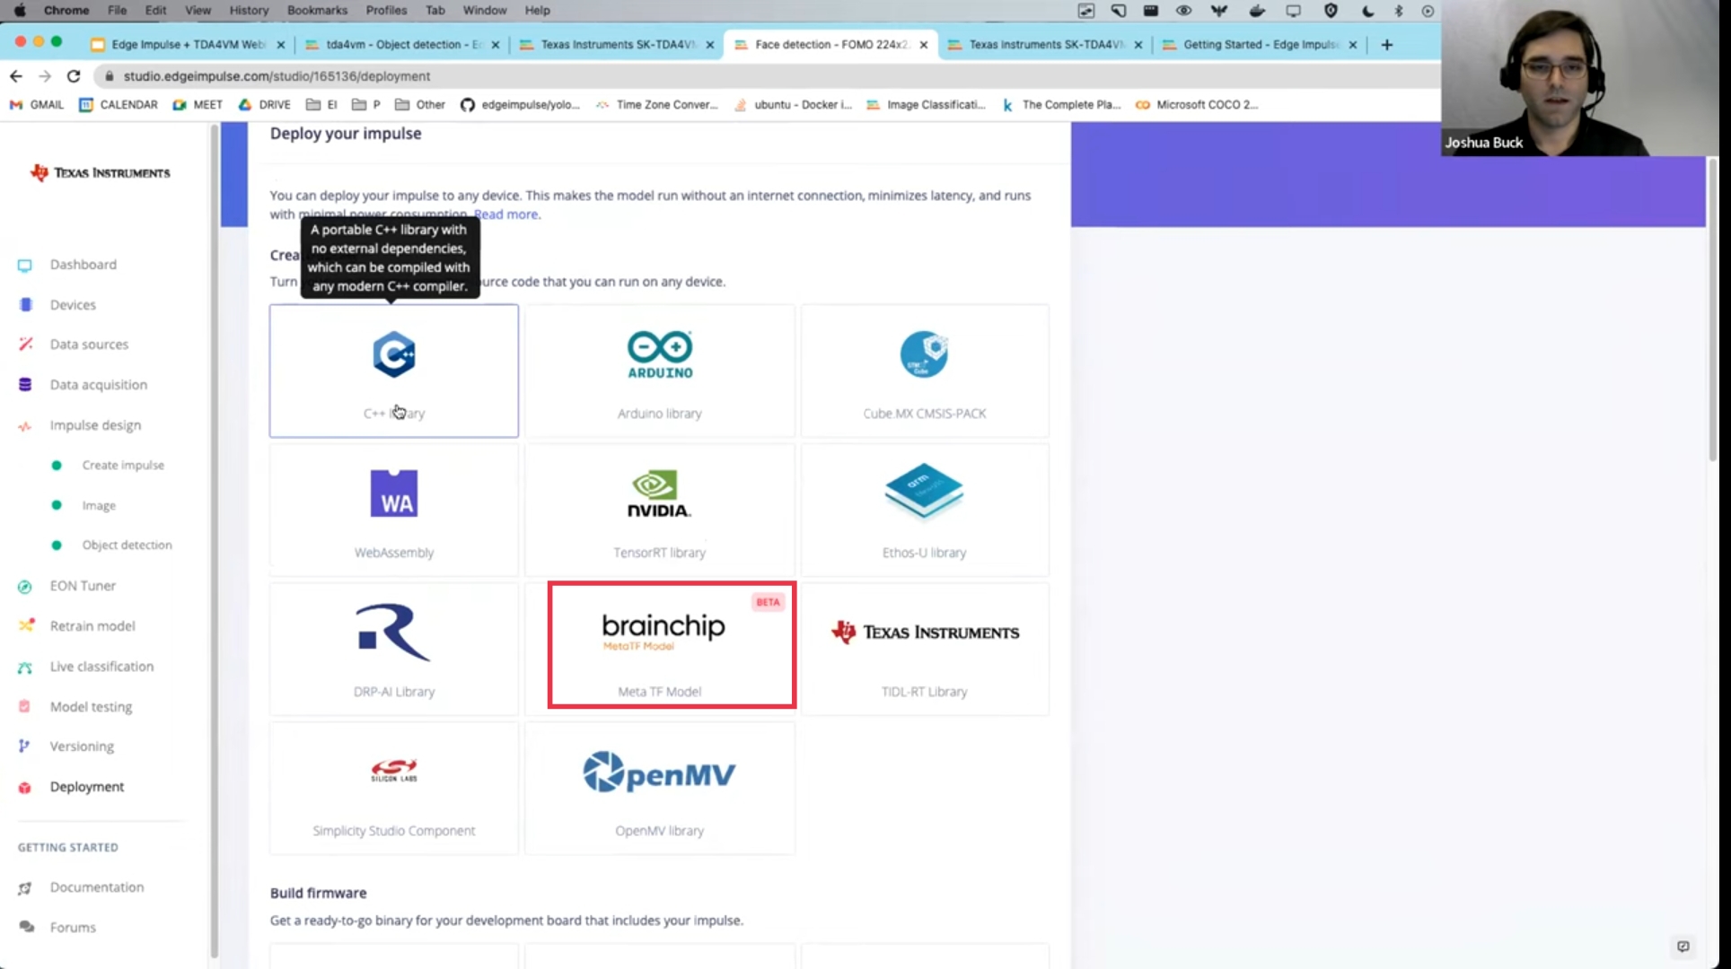This screenshot has height=969, width=1731.
Task: Click the sidebar scrollbar
Action: (x=215, y=542)
